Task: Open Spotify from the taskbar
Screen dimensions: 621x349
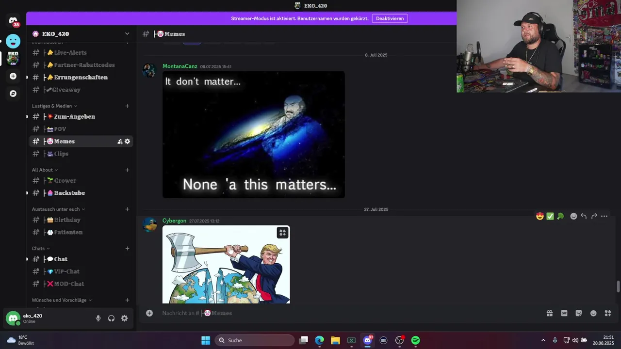Action: pos(416,340)
